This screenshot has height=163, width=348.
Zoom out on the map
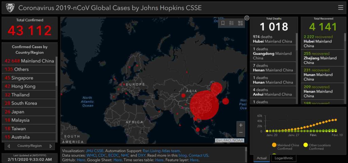tap(241, 133)
